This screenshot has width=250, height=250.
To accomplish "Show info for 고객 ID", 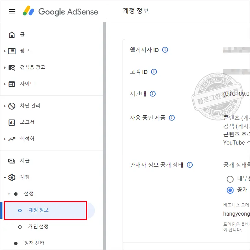I will coord(154,72).
